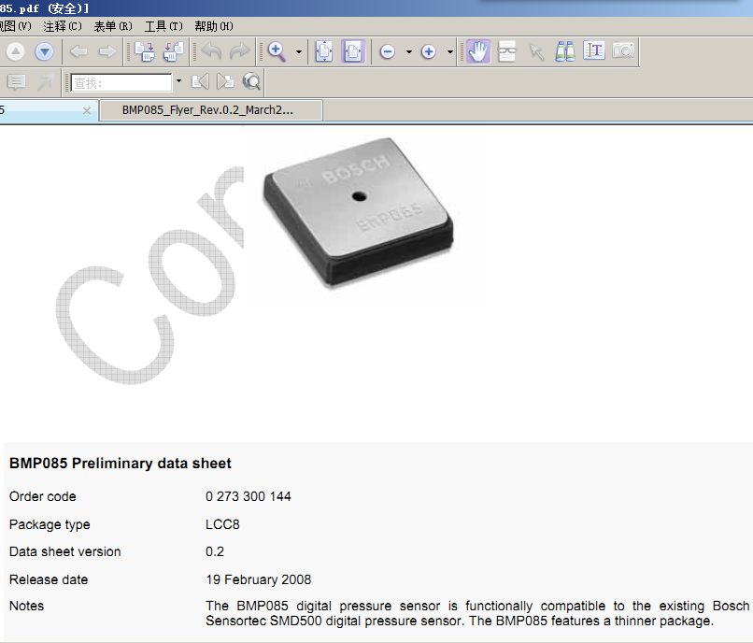Click the binoculars search icon
753x643 pixels.
pyautogui.click(x=565, y=51)
